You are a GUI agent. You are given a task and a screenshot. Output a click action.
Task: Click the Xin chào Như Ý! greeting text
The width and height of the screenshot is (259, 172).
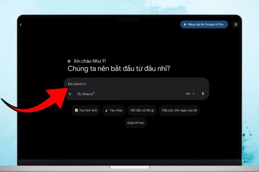pyautogui.click(x=90, y=61)
